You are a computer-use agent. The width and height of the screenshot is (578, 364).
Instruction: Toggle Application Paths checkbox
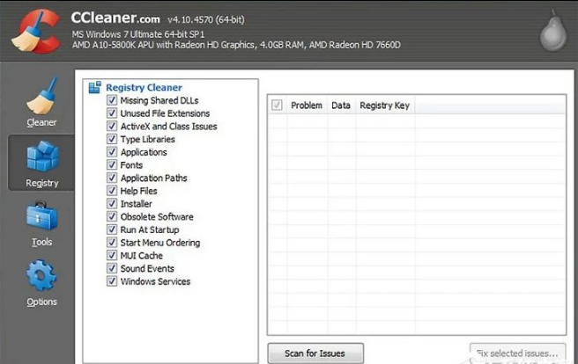(x=112, y=178)
